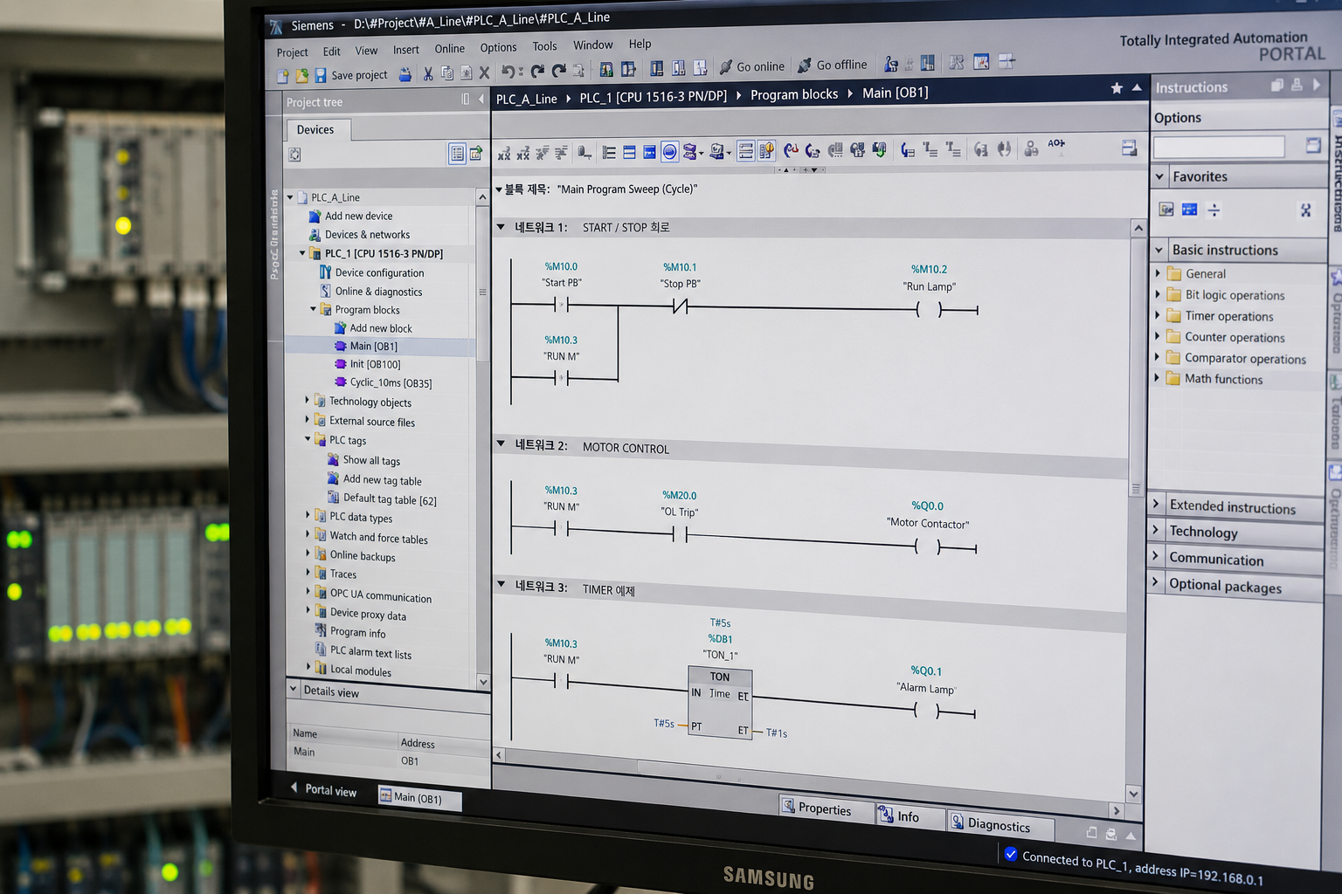
Task: Expand the Extended instructions section
Action: (1156, 504)
